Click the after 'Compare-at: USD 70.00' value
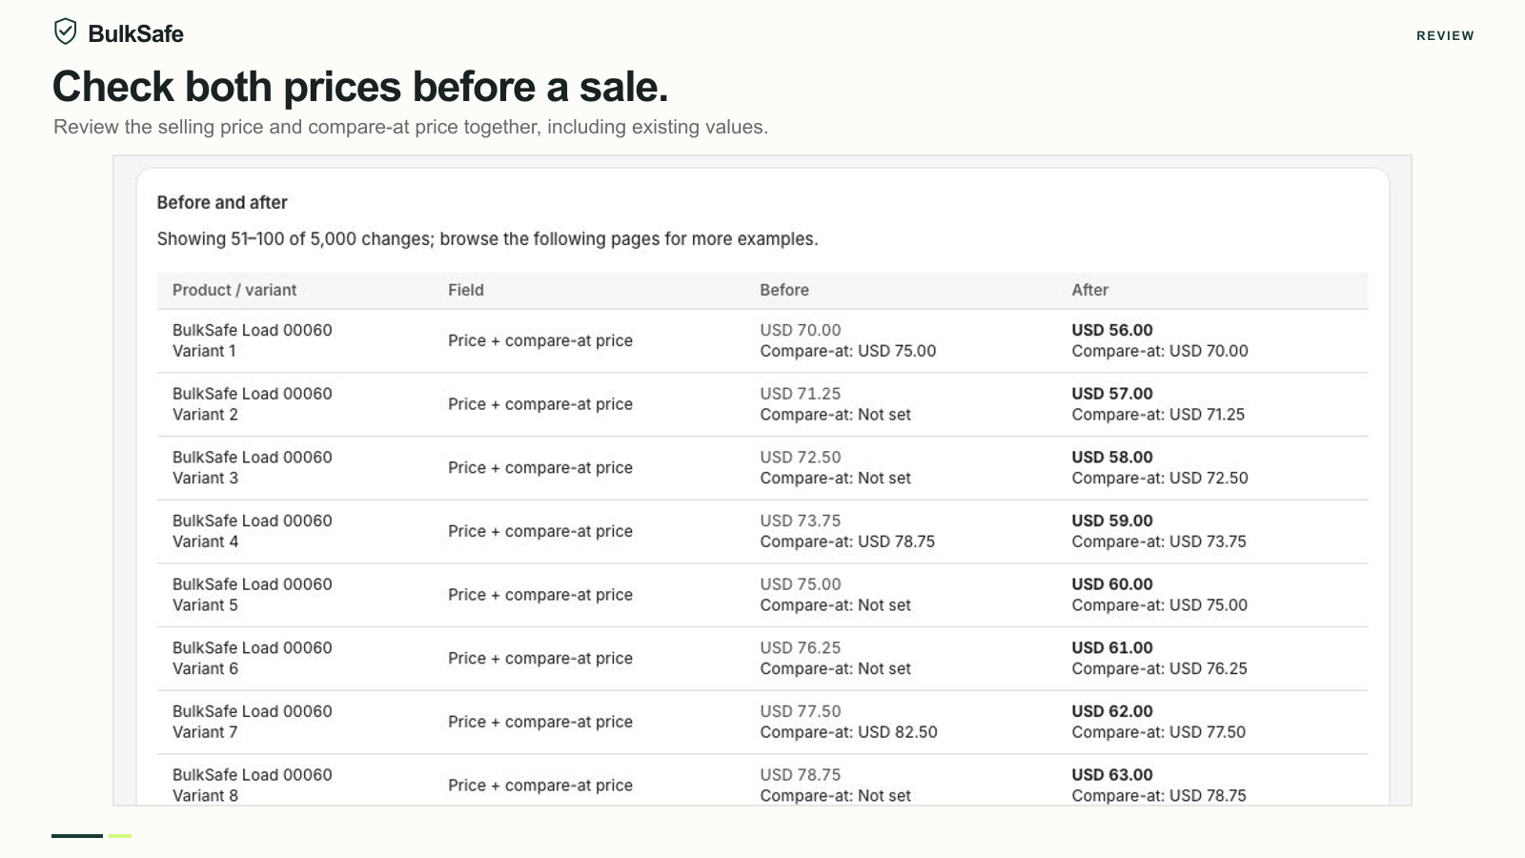 coord(1160,351)
